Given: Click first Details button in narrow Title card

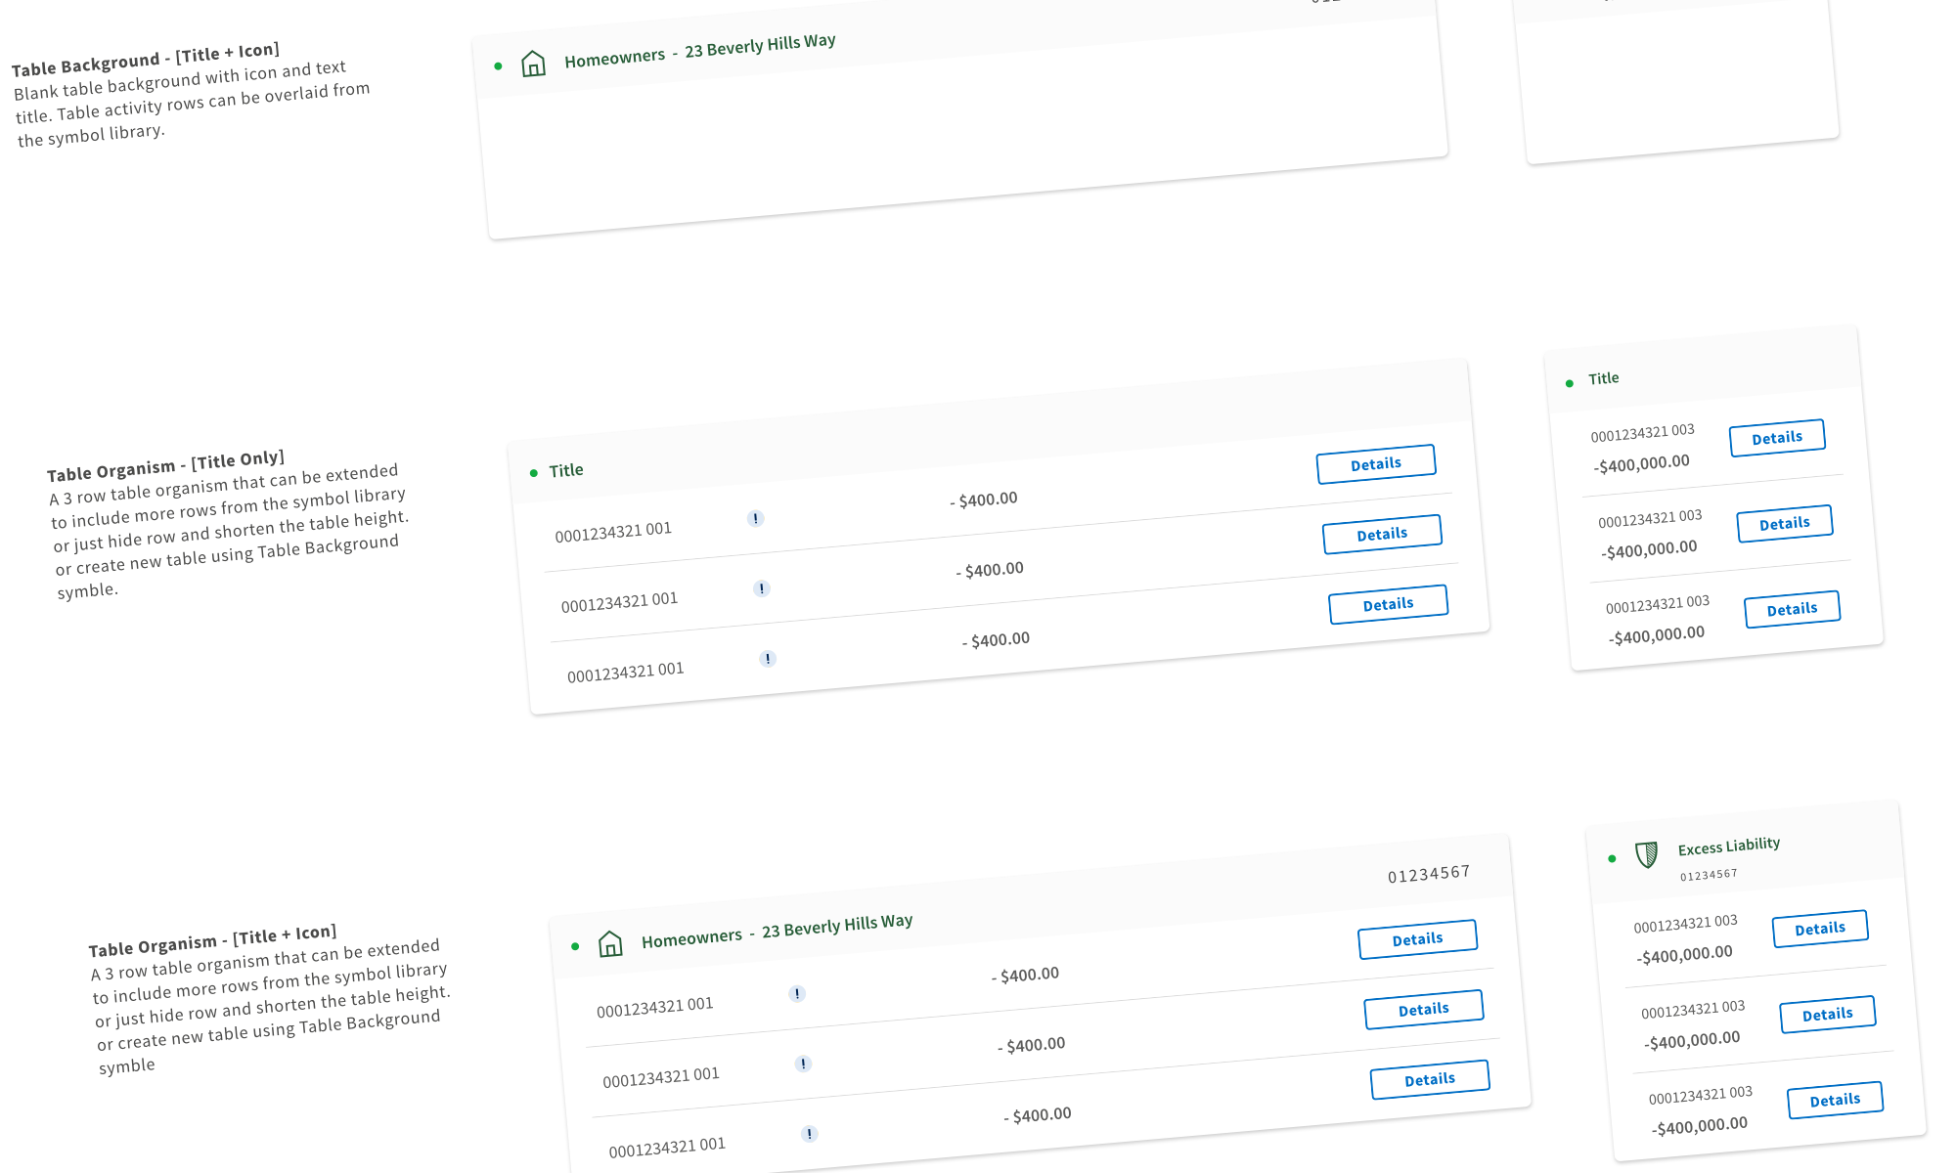Looking at the screenshot, I should (x=1776, y=438).
